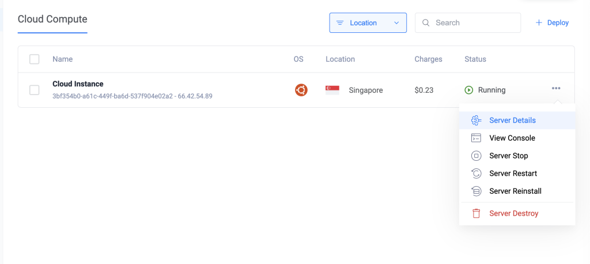
Task: Focus the Search input field
Action: coord(474,23)
